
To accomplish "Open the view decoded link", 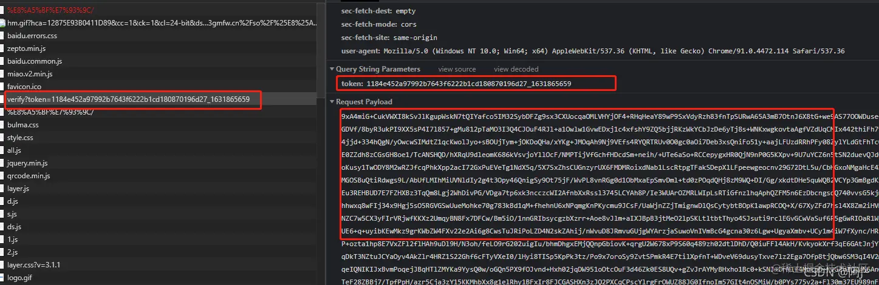I will coord(516,69).
